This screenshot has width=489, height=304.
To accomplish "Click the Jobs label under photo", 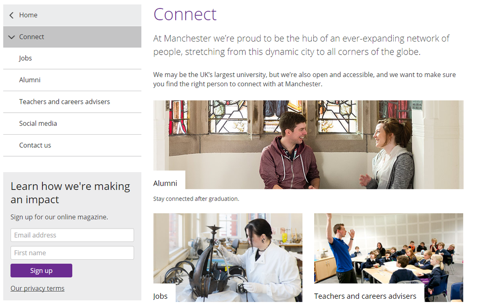I will point(160,296).
